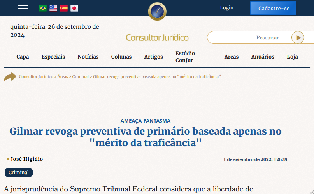Open the Especiais menu item
Image resolution: width=314 pixels, height=194 pixels.
pos(53,57)
